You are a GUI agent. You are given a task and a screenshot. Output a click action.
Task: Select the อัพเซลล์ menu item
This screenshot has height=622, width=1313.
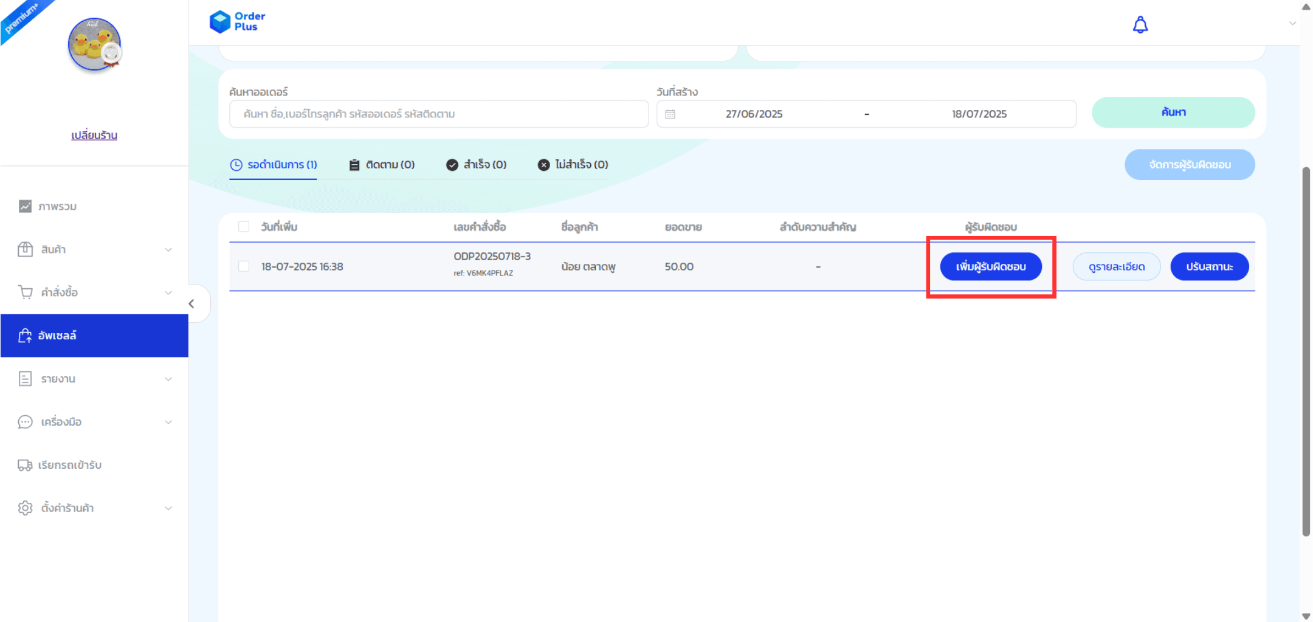94,336
